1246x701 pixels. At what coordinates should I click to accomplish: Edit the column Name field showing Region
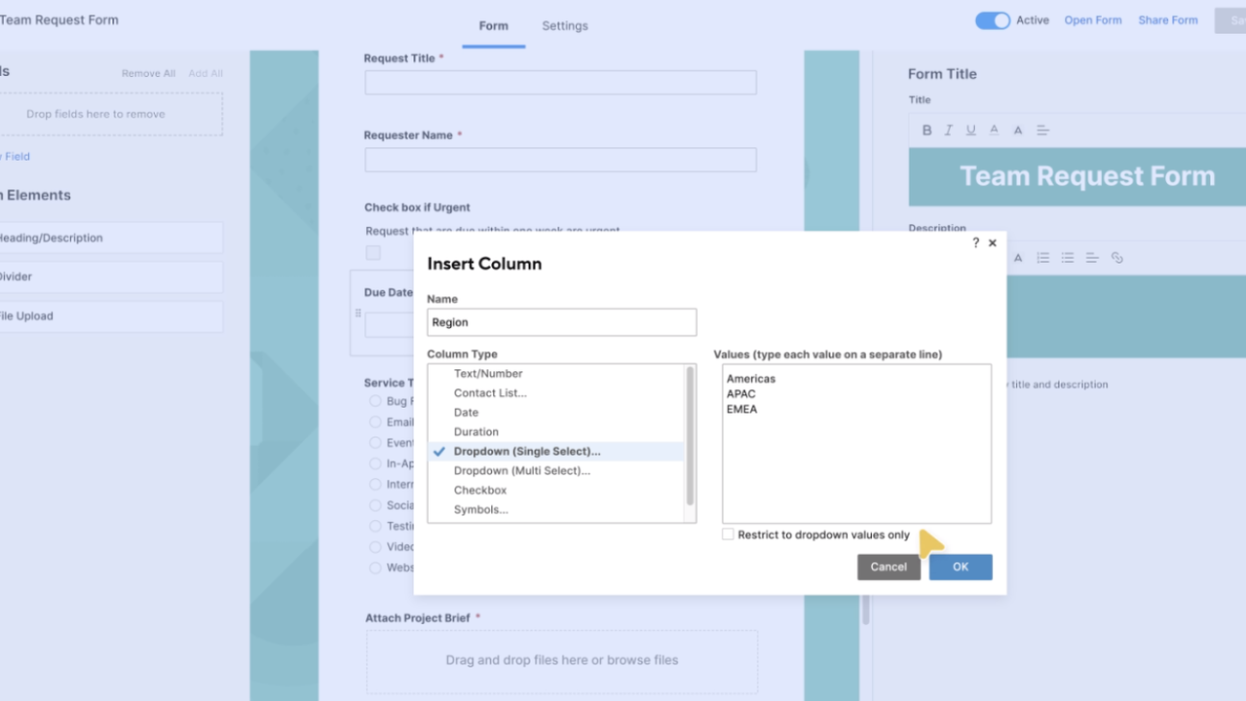click(x=561, y=322)
